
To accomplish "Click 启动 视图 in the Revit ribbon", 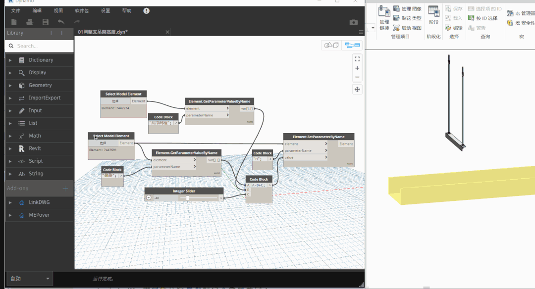I will coord(407,28).
